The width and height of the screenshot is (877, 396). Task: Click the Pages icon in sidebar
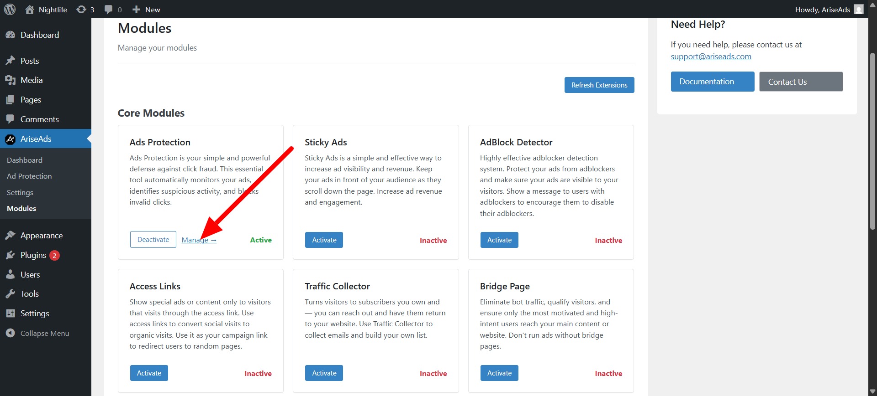click(x=11, y=100)
